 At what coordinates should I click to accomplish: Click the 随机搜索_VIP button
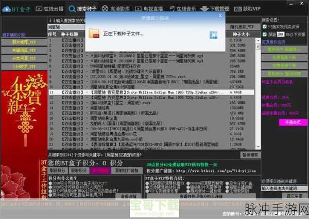(x=242, y=27)
